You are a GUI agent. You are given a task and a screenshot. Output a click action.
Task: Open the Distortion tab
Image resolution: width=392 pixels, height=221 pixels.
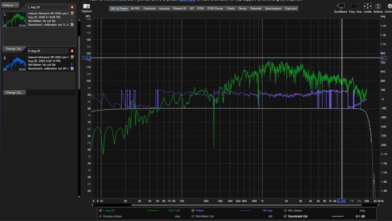point(149,9)
